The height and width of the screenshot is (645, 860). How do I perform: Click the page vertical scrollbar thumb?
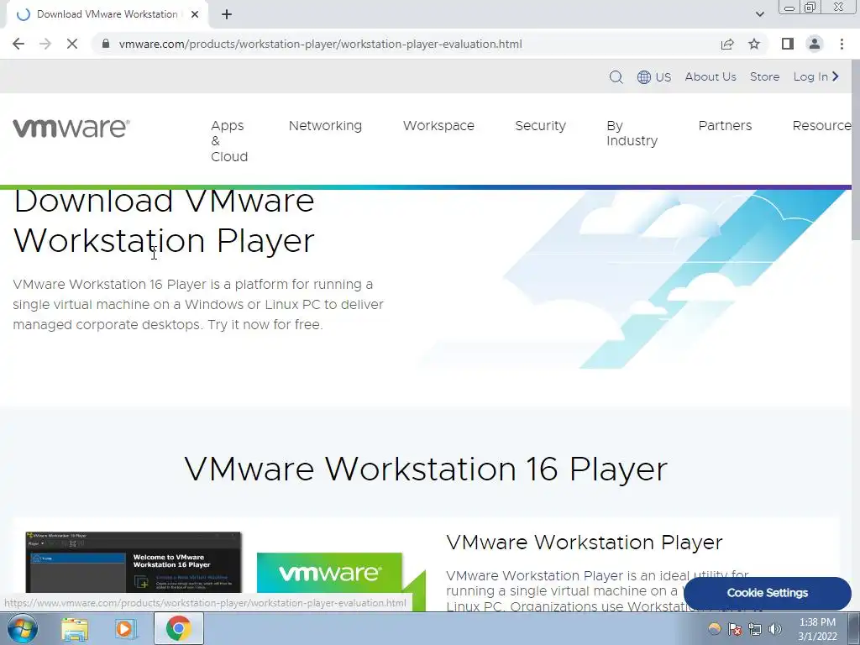pos(855,148)
